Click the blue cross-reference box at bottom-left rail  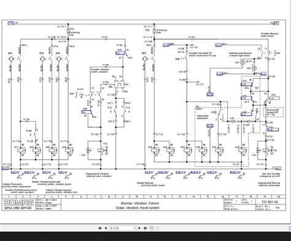(x=4, y=168)
